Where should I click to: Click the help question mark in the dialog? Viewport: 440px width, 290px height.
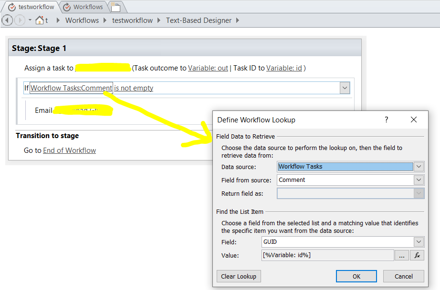click(x=386, y=120)
